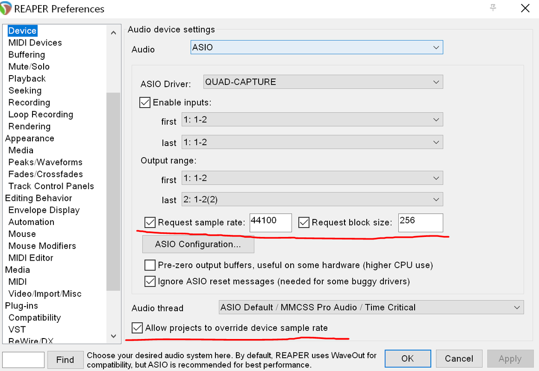
Task: Select the Plug-ins category
Action: point(21,306)
